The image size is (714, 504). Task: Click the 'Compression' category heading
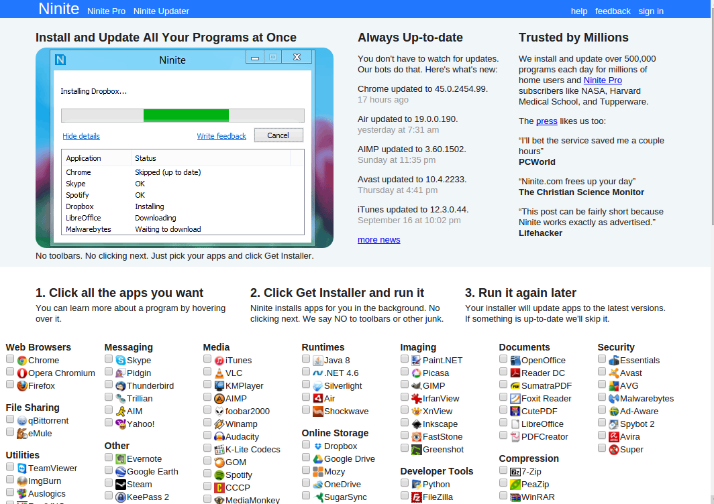click(x=529, y=459)
